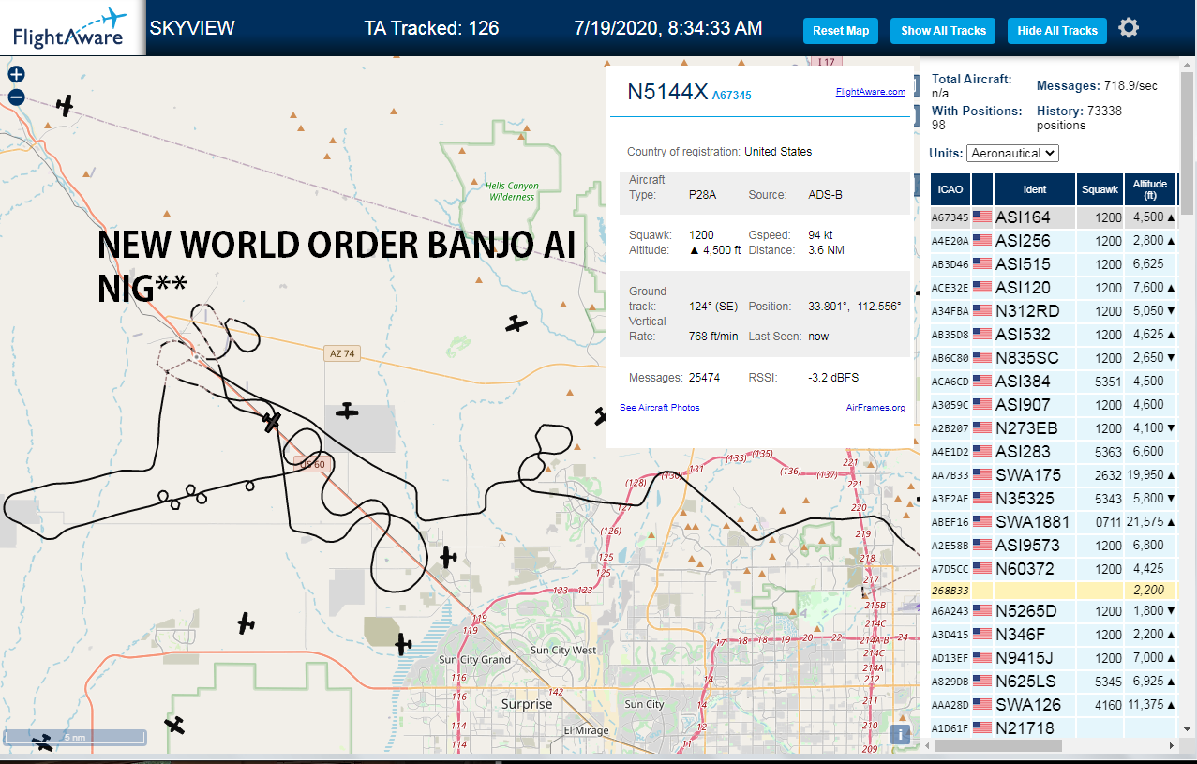Select the ASI283 row
Image resolution: width=1197 pixels, height=764 pixels.
(1053, 451)
